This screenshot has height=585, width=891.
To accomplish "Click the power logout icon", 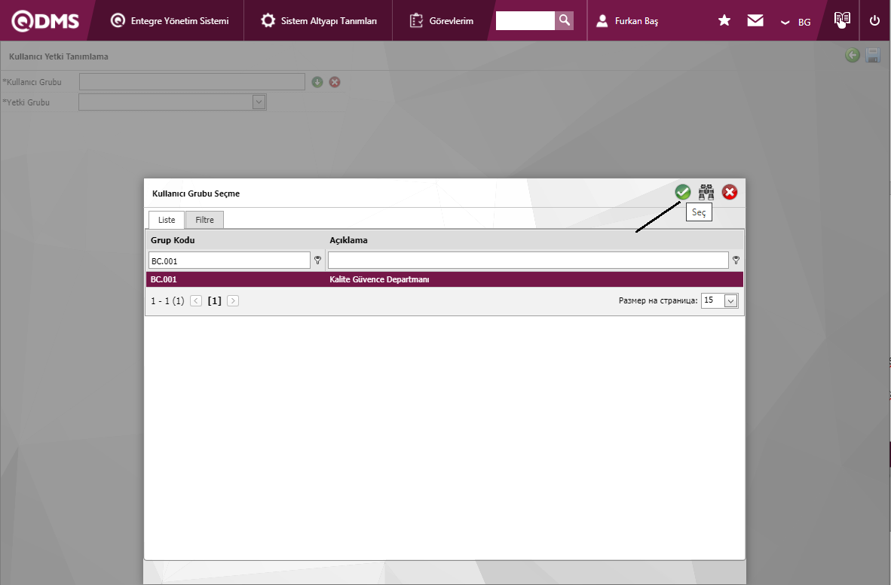I will pyautogui.click(x=874, y=21).
